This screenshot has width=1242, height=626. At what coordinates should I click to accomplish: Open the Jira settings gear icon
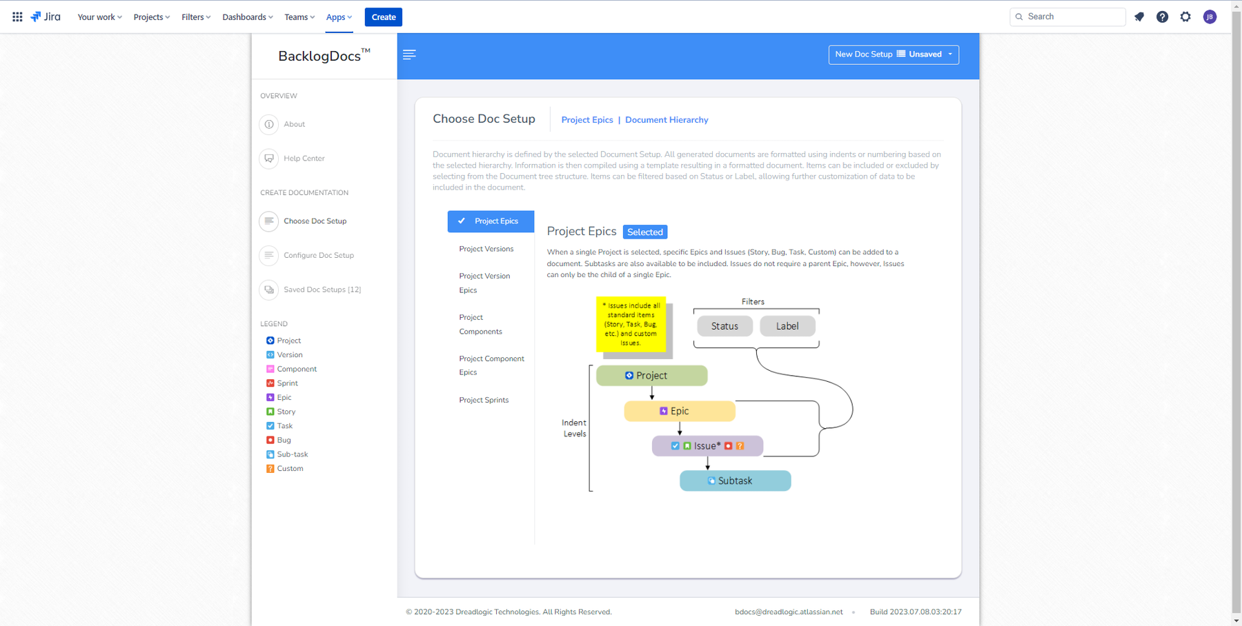(x=1185, y=17)
